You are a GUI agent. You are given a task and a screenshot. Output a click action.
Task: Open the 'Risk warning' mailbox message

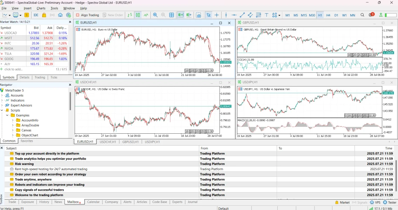click(24, 164)
